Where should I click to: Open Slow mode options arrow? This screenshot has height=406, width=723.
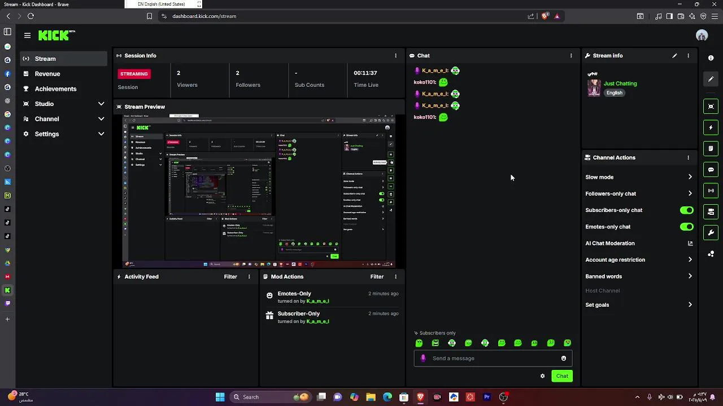point(690,177)
